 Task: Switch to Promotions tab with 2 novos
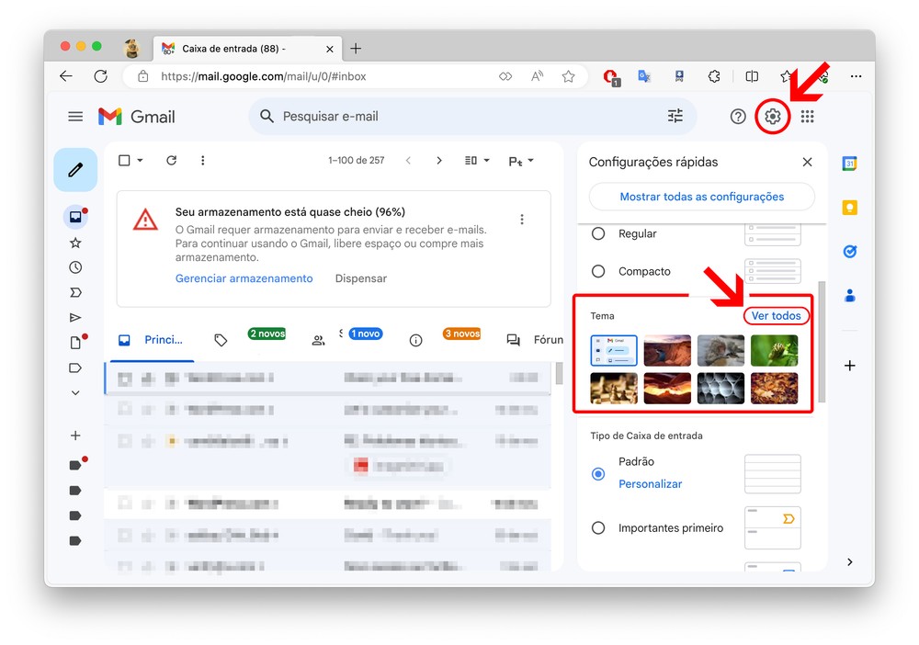[250, 340]
